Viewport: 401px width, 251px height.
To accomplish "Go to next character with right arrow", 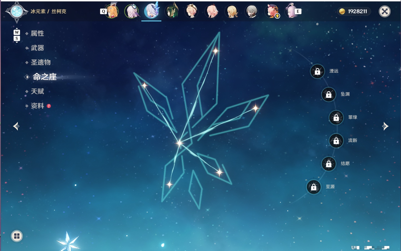I will (x=385, y=126).
